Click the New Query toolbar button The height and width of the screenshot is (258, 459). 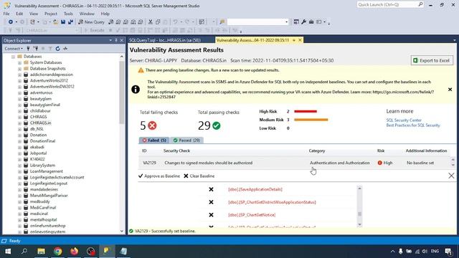pyautogui.click(x=91, y=22)
